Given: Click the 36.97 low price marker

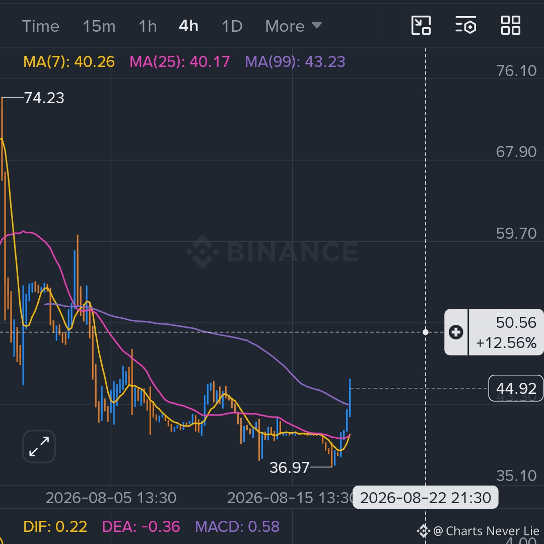Looking at the screenshot, I should 289,467.
